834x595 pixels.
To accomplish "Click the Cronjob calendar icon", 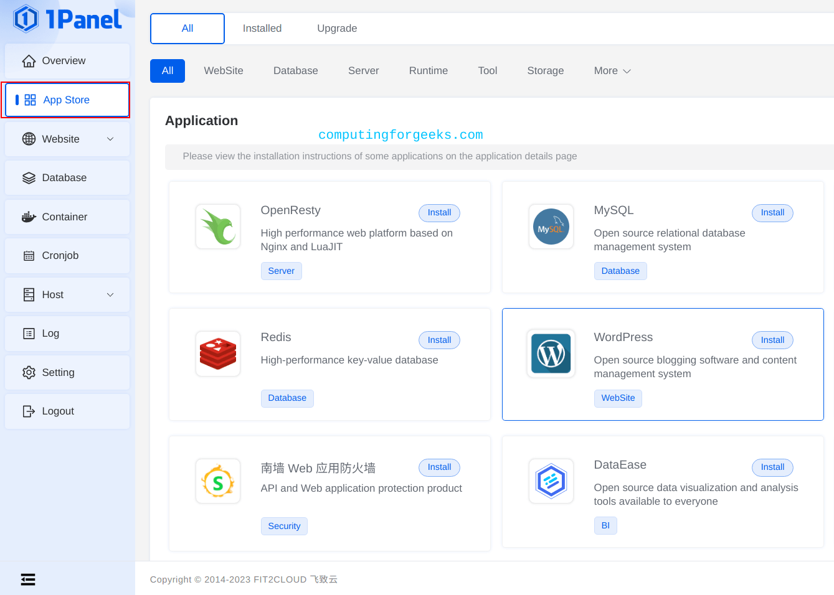I will (29, 255).
